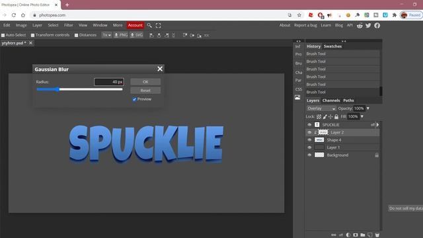Open the Report a bug link
Image resolution: width=423 pixels, height=238 pixels.
click(x=305, y=25)
